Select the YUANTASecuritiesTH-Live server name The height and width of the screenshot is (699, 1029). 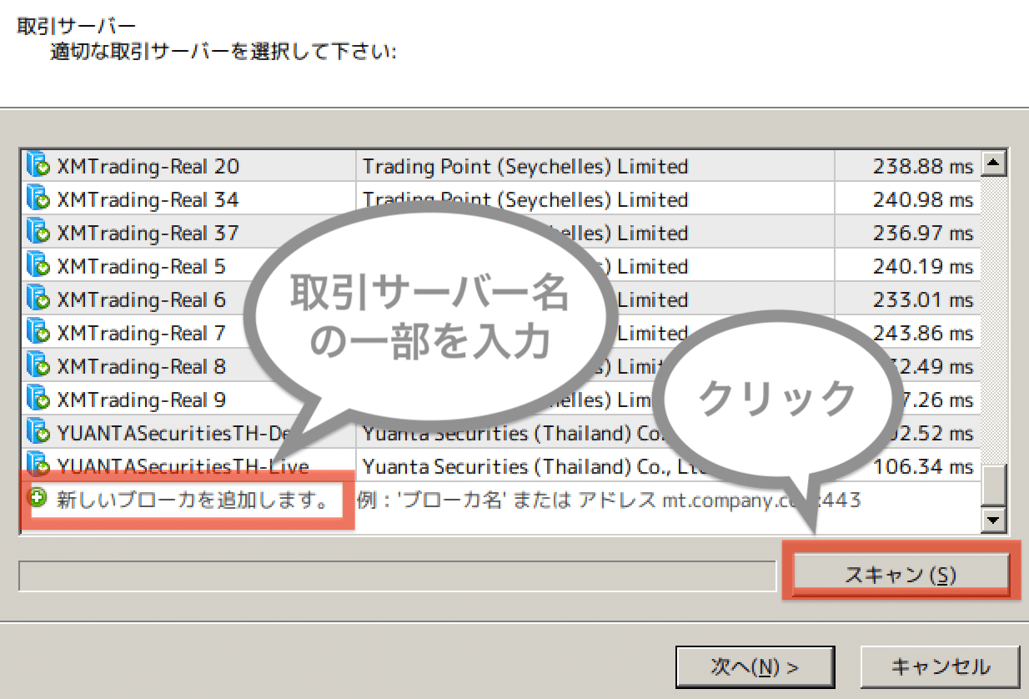(183, 466)
